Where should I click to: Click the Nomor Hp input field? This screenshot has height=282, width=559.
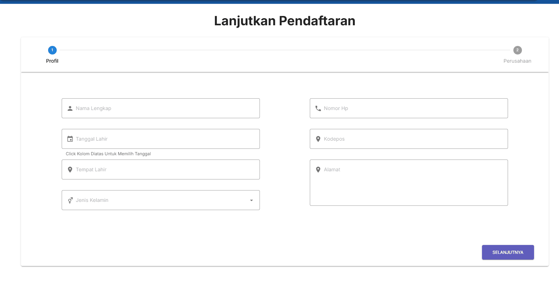[x=409, y=108]
